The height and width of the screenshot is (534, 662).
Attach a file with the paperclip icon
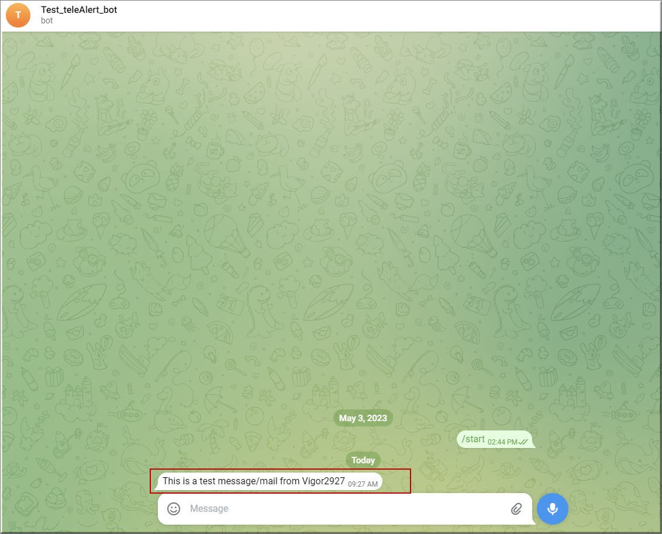pyautogui.click(x=516, y=509)
